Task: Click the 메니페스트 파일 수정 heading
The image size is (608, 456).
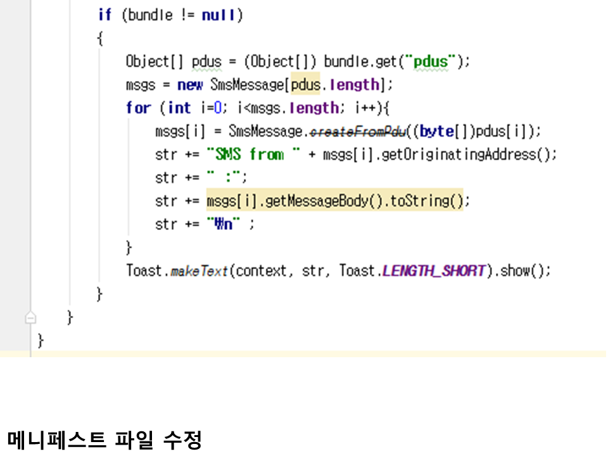Action: click(x=104, y=439)
